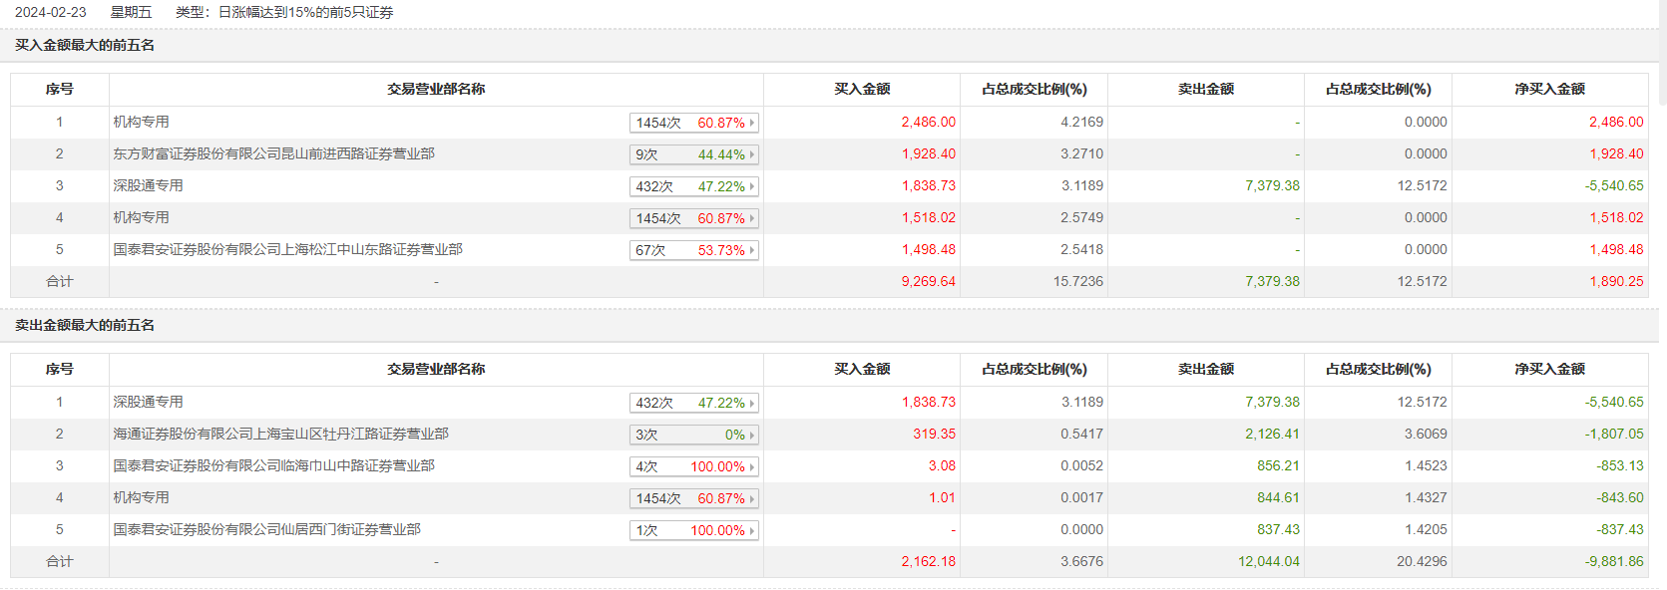Screen dimensions: 1667x590
Task: Click 买入金额 column header in buy table
Action: tap(862, 89)
